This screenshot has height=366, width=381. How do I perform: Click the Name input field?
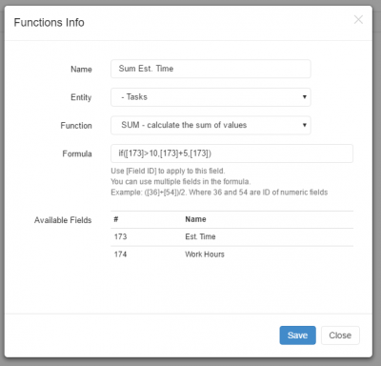click(x=211, y=69)
